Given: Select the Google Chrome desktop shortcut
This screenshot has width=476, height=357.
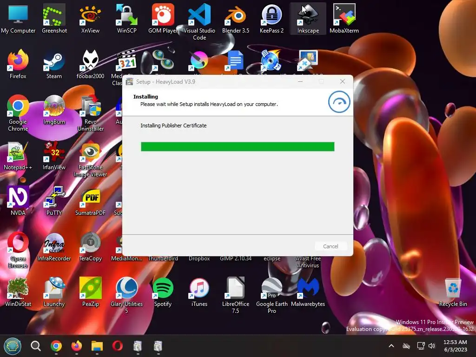Looking at the screenshot, I should (18, 113).
